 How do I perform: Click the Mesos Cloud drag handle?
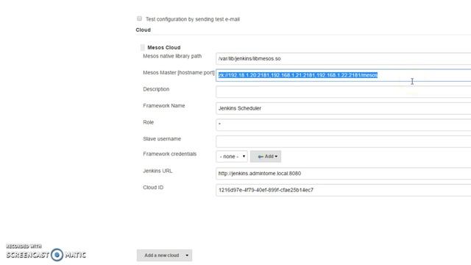142,47
